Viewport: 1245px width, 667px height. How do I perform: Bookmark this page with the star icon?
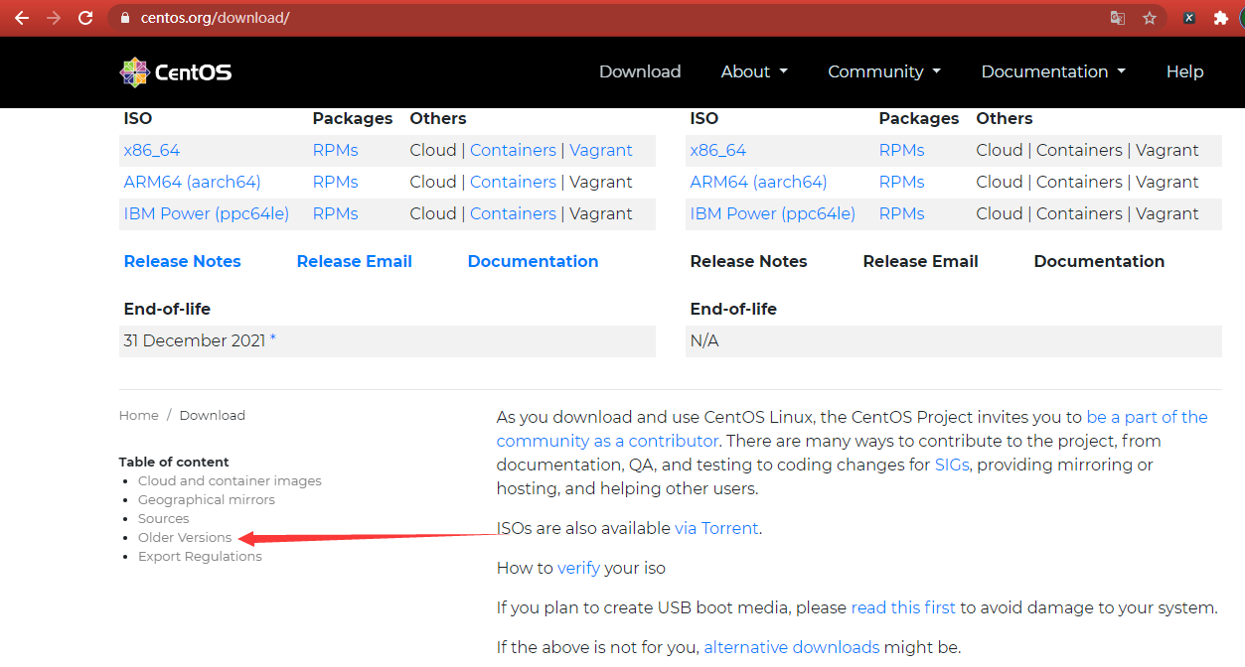coord(1150,18)
